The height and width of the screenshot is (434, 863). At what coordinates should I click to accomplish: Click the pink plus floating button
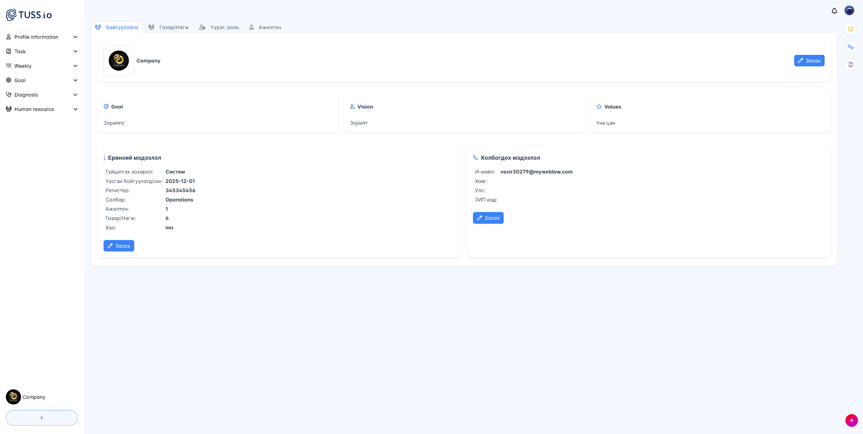coord(851,420)
